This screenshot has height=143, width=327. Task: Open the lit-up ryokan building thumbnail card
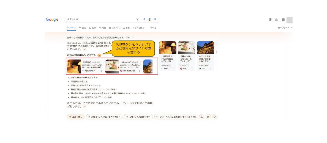coord(205,56)
